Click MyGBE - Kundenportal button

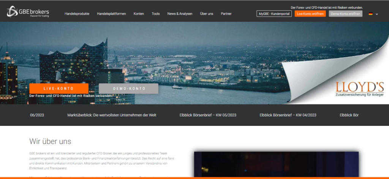pyautogui.click(x=274, y=14)
